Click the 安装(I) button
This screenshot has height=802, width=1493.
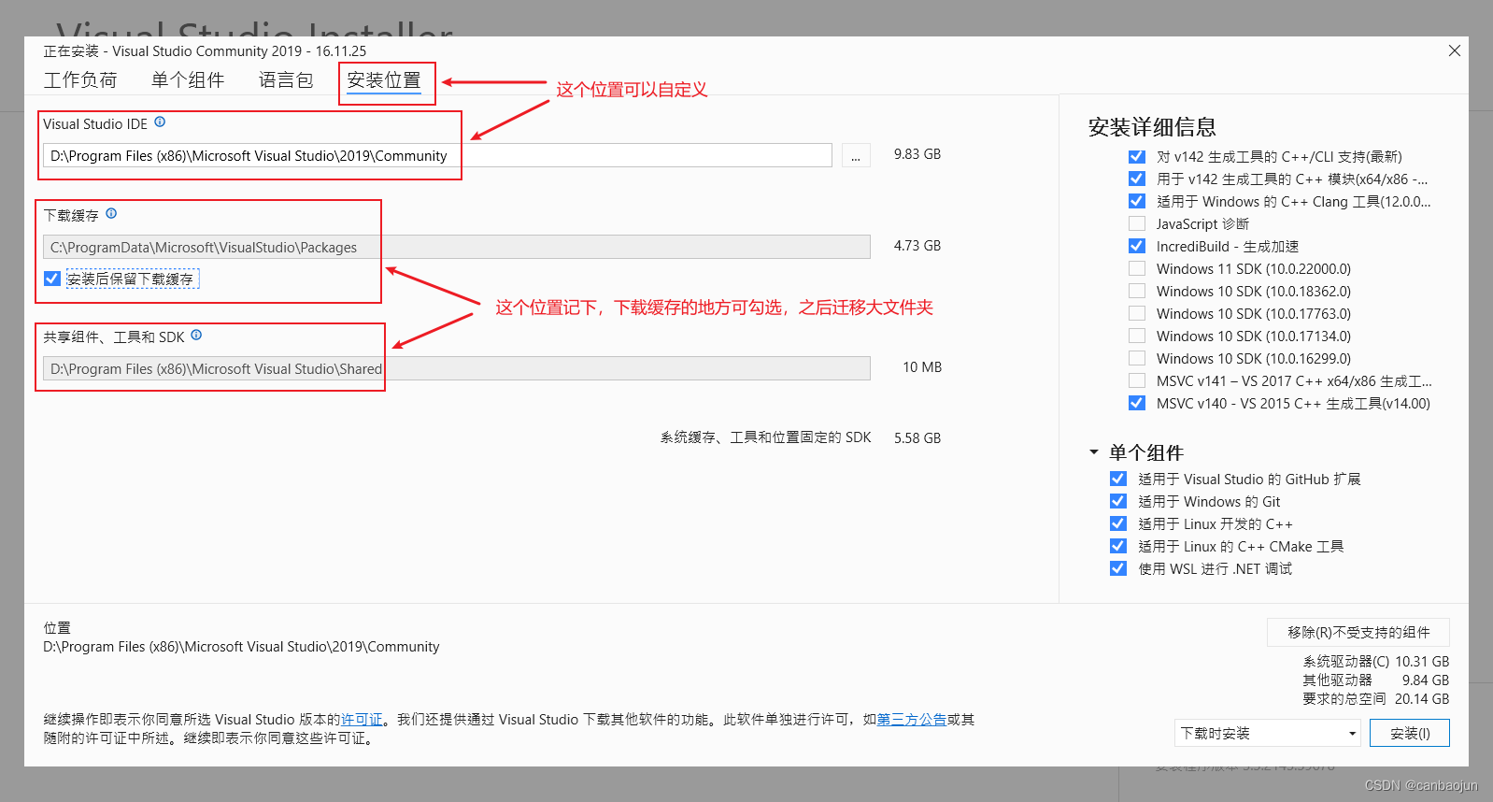pos(1410,733)
